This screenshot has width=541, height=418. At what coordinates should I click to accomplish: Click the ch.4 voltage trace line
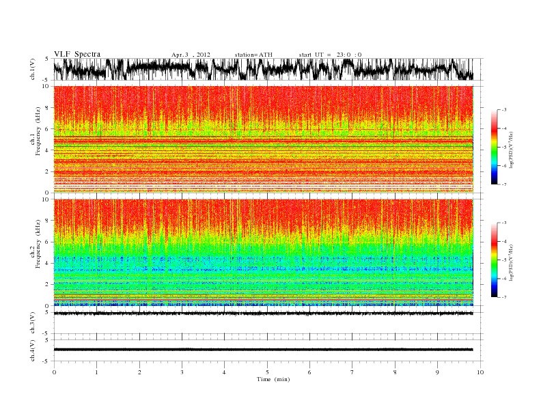point(263,350)
